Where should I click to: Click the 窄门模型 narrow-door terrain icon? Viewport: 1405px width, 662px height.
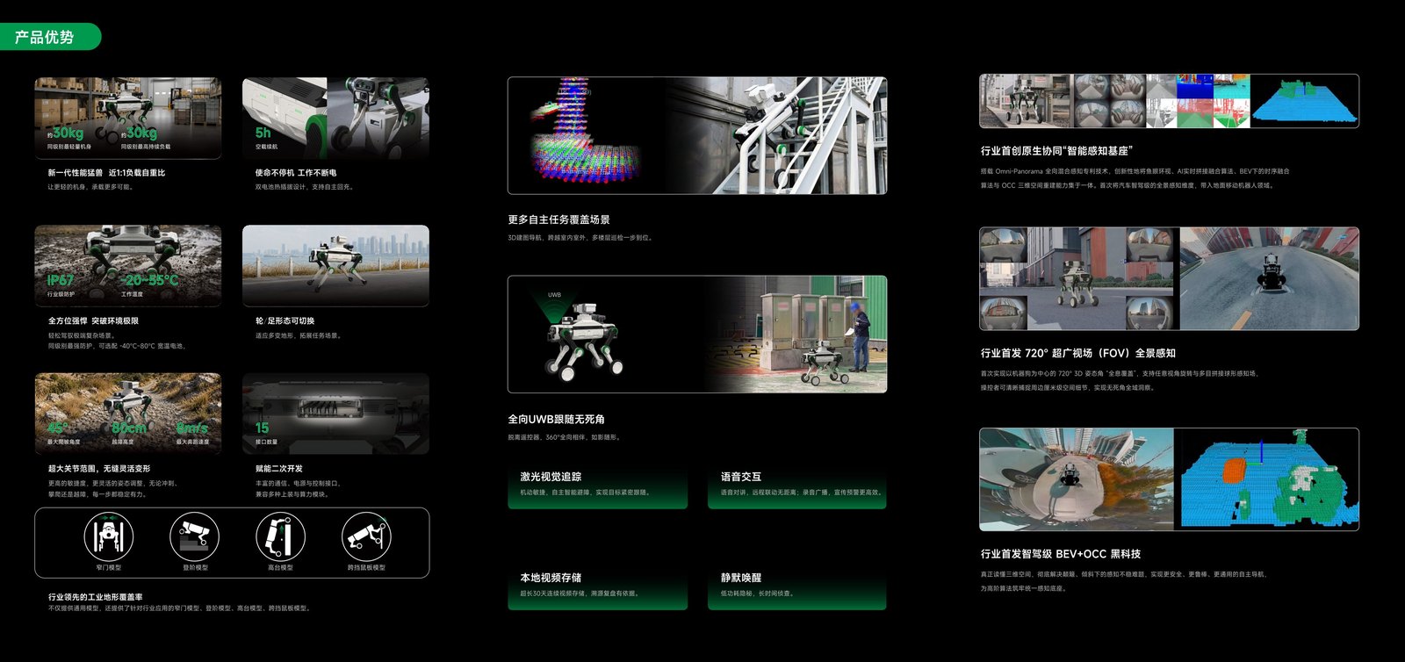[x=109, y=536]
